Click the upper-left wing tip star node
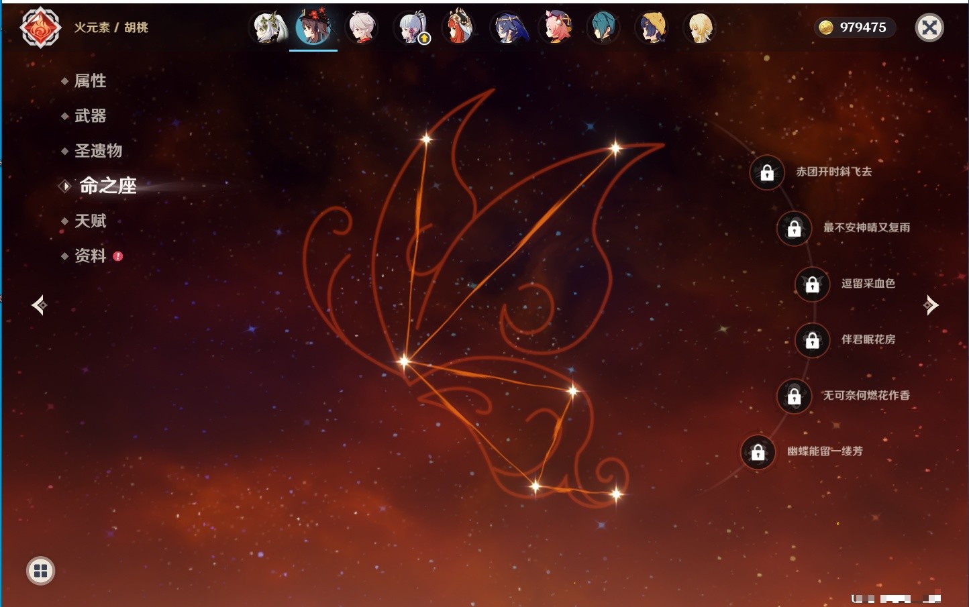 click(425, 140)
